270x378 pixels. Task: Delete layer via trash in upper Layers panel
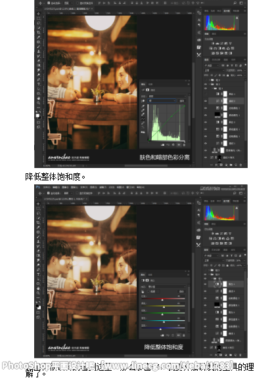[240, 165]
